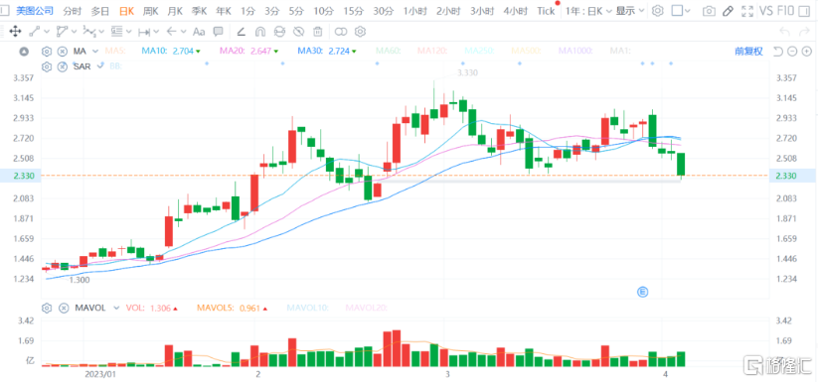818x382 pixels.
Task: Open the layout square dropdown
Action: click(x=681, y=10)
